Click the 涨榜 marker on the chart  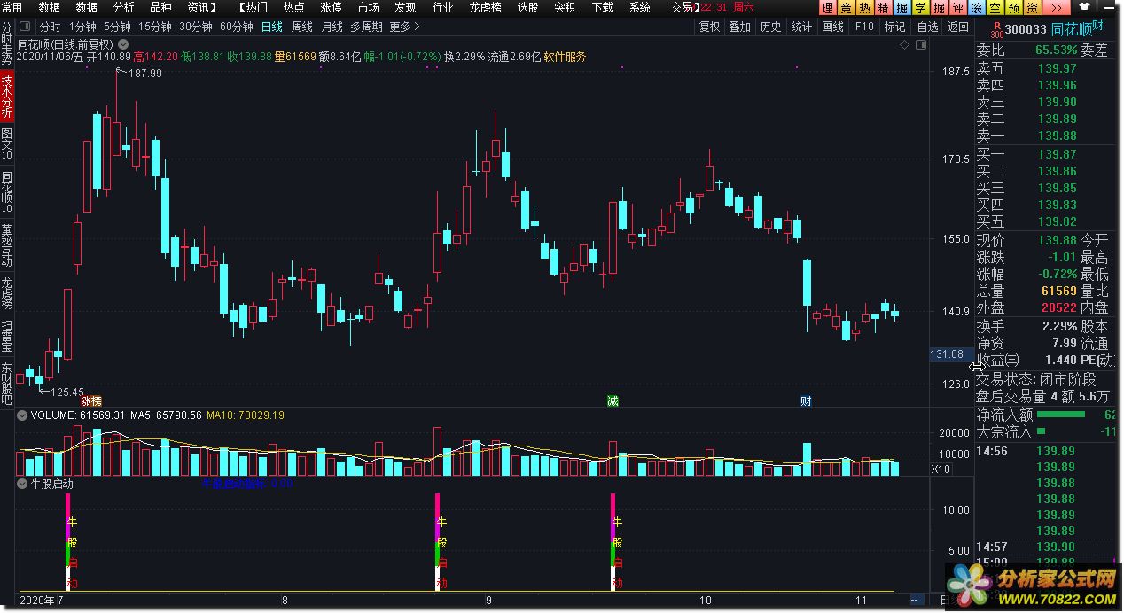point(91,400)
